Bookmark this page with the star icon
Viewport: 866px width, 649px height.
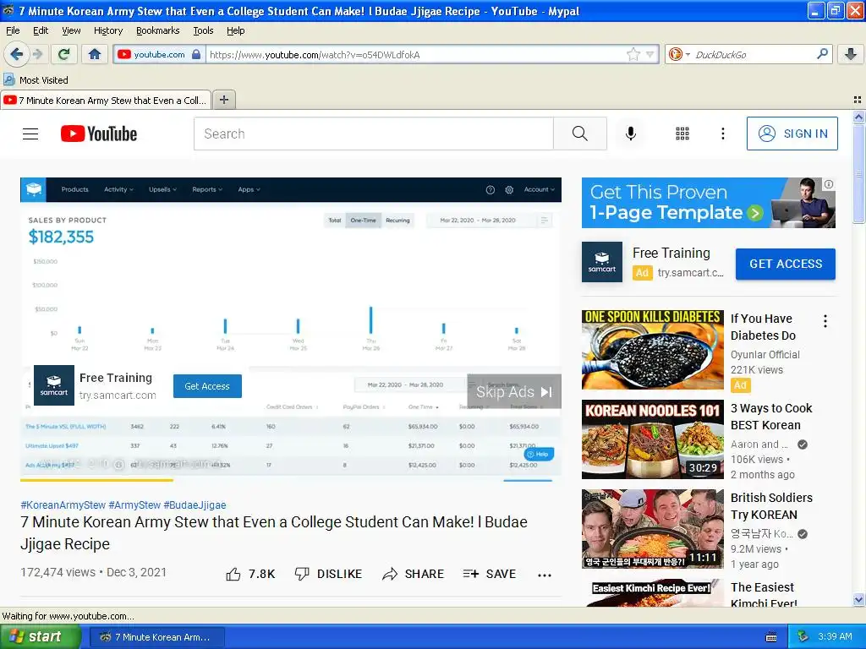click(633, 54)
